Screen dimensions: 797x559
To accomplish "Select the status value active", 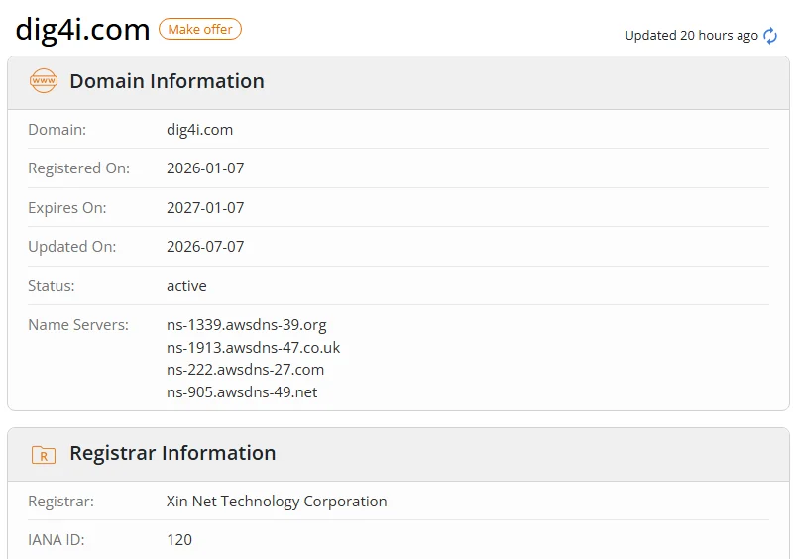I will [x=186, y=286].
